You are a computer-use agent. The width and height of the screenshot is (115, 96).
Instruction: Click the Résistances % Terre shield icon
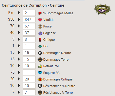pos(40,93)
